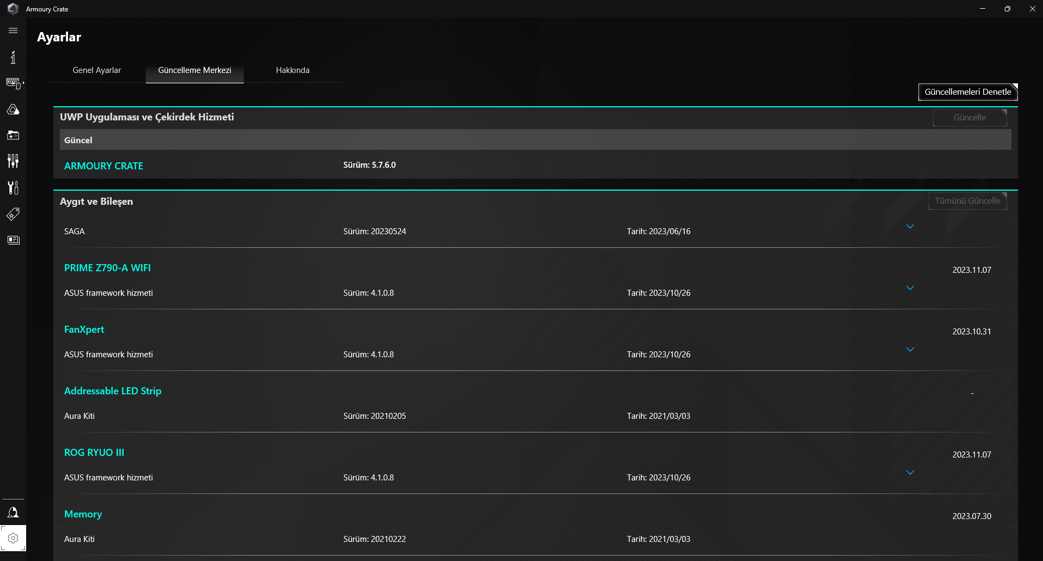The image size is (1043, 561).
Task: Click the Tarih: 2023/06/16 value
Action: tap(659, 231)
